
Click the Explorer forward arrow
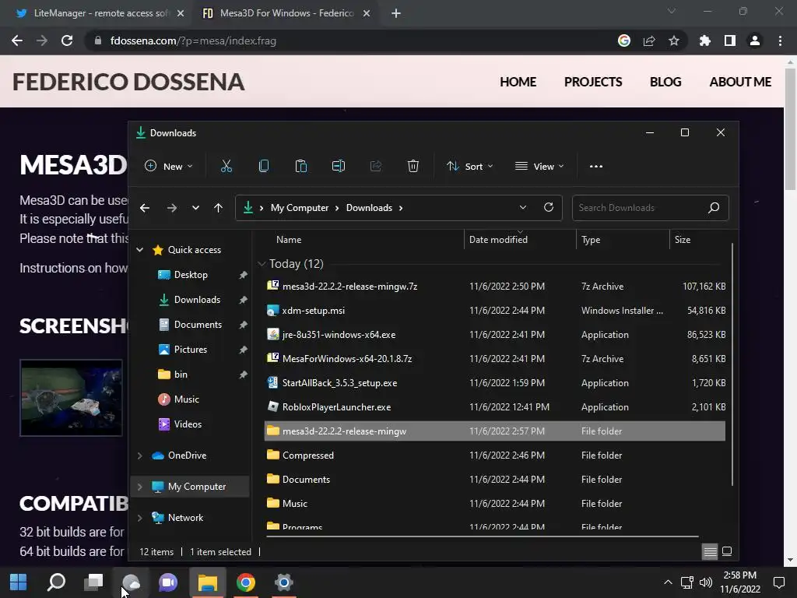[172, 207]
